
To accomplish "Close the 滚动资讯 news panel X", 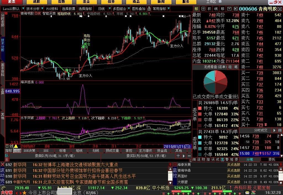I will tap(2, 164).
